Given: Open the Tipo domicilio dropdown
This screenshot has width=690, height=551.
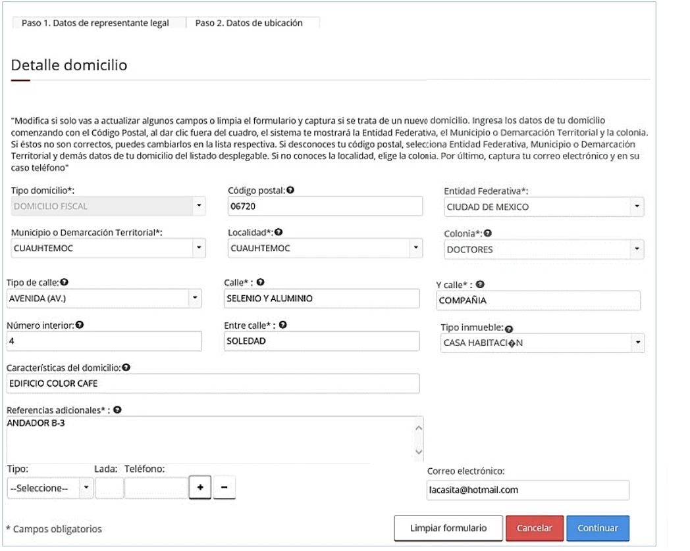Looking at the screenshot, I should click(x=108, y=206).
